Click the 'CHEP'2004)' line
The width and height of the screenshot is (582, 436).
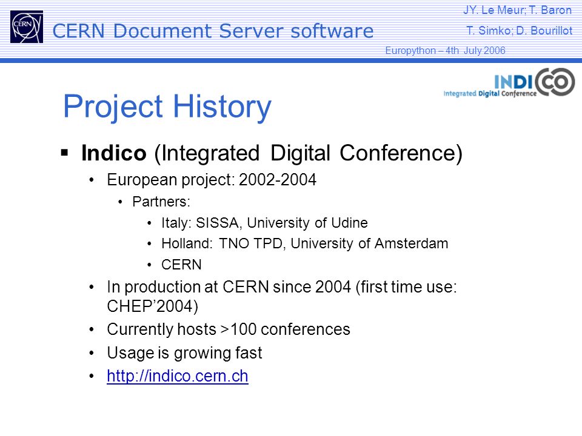pos(153,306)
